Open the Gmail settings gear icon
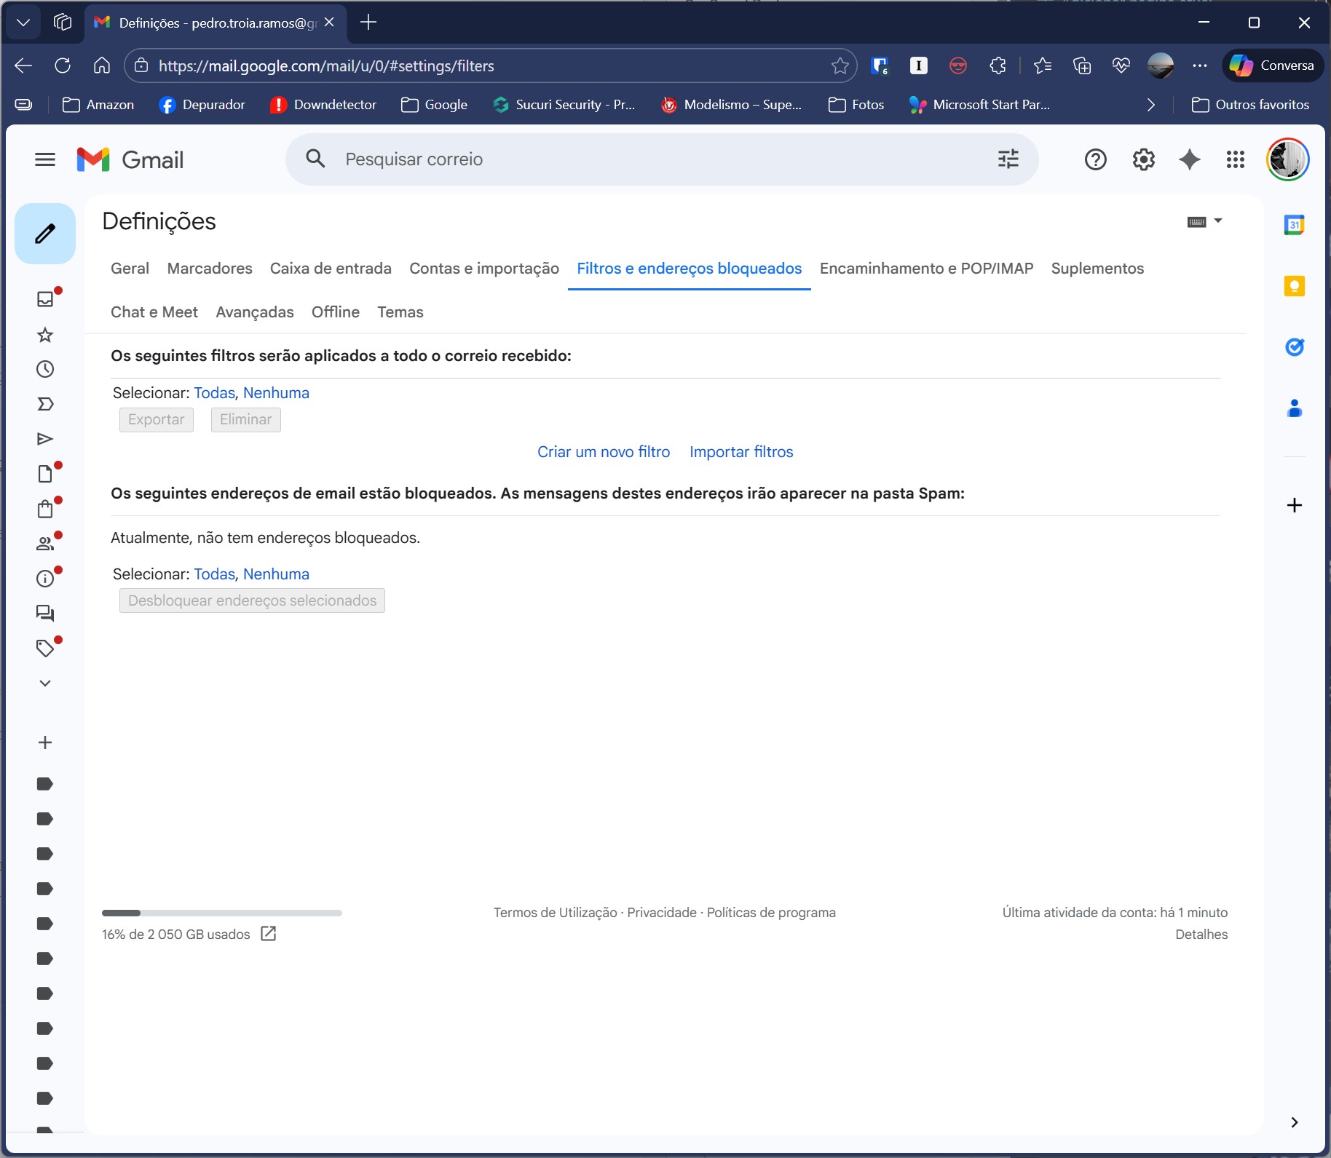This screenshot has height=1158, width=1331. tap(1143, 159)
